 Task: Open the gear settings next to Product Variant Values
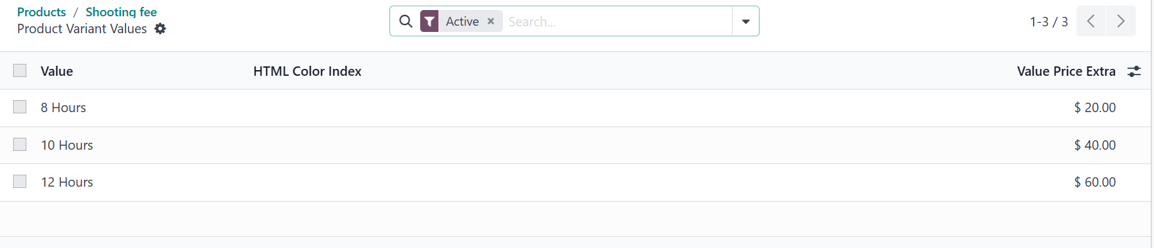[161, 29]
